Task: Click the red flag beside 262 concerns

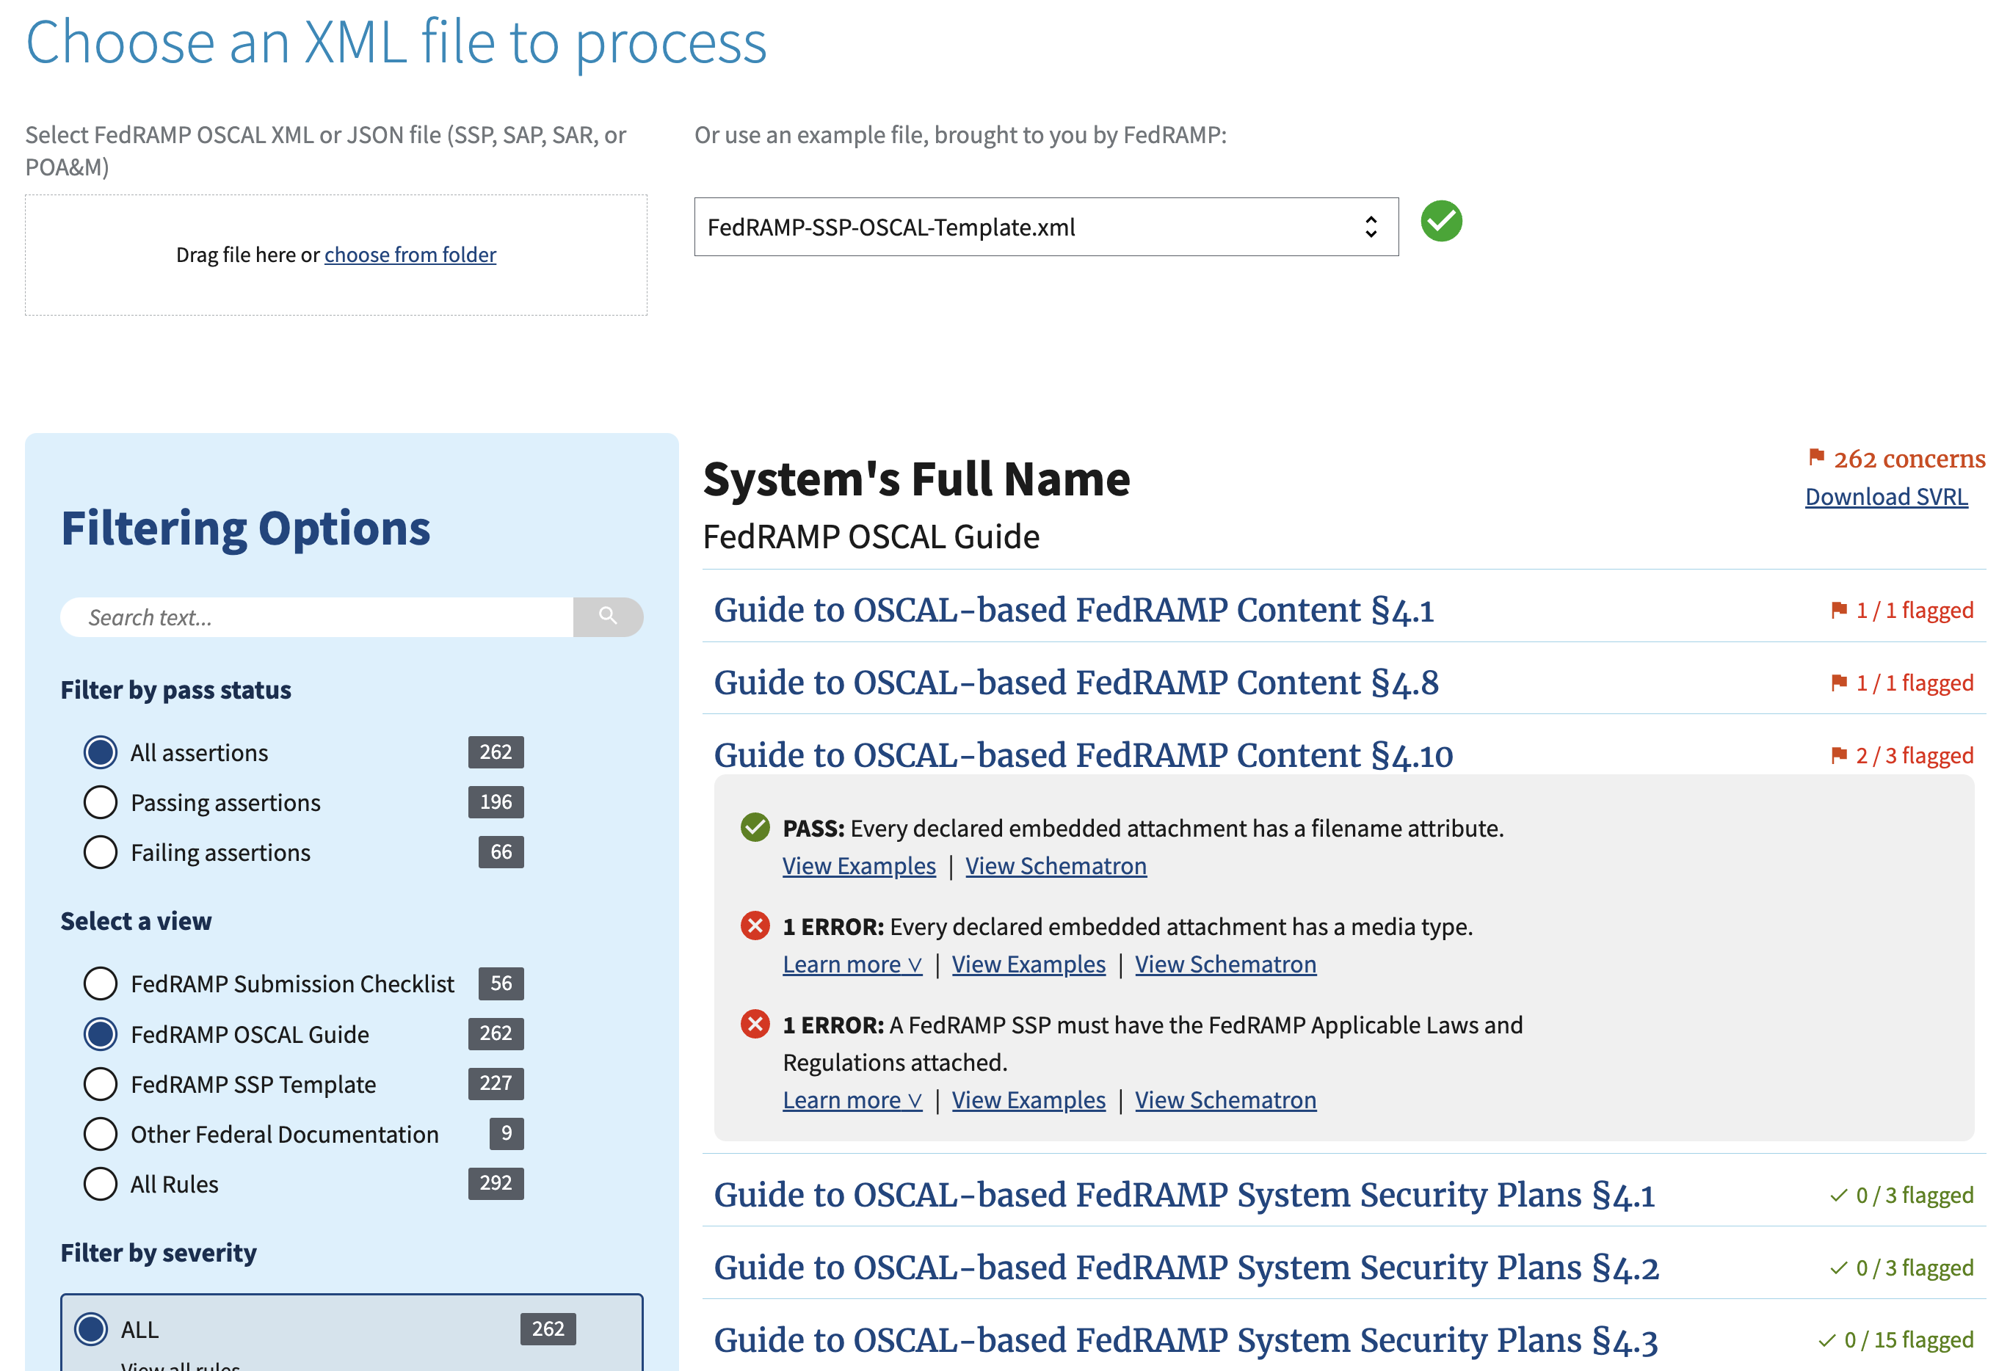Action: coord(1815,457)
